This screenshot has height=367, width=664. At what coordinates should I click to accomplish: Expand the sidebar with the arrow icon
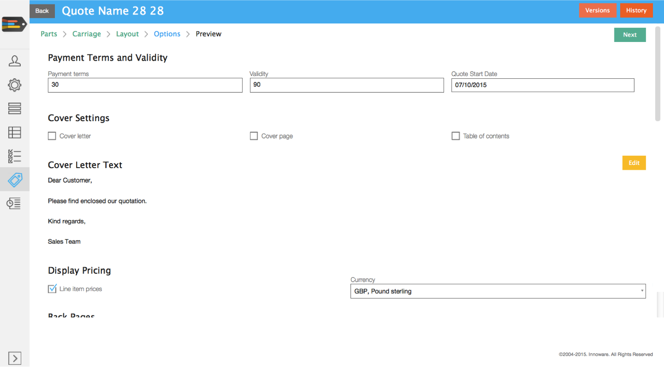tap(15, 358)
